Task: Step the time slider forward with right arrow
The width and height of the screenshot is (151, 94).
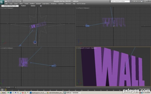Action: (x=16, y=87)
